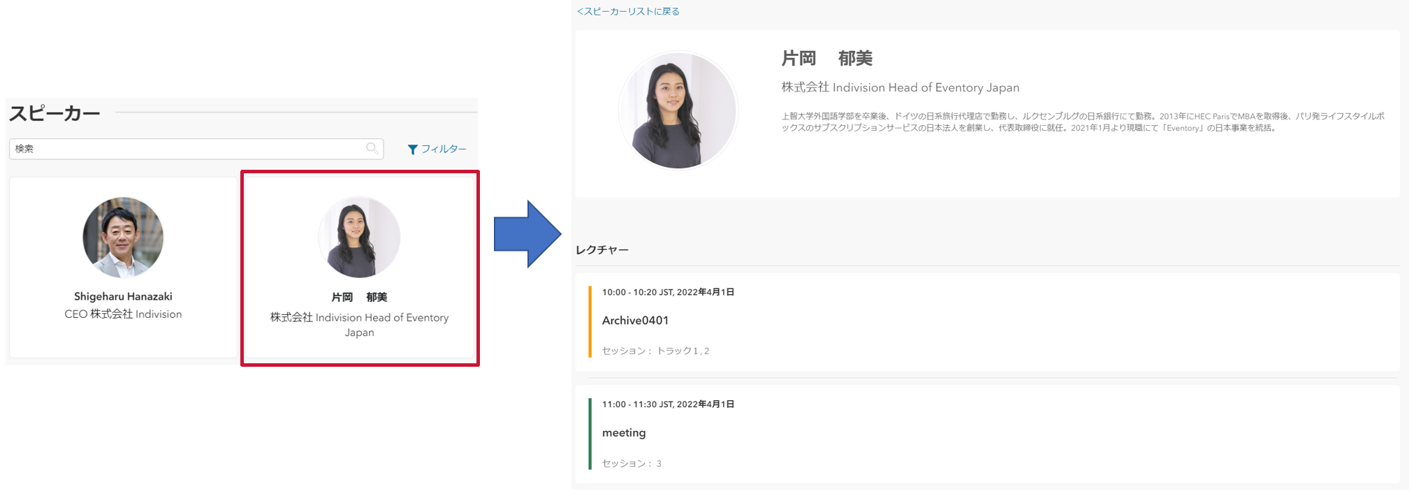
Task: Select the セッション: 3 label
Action: pos(632,463)
